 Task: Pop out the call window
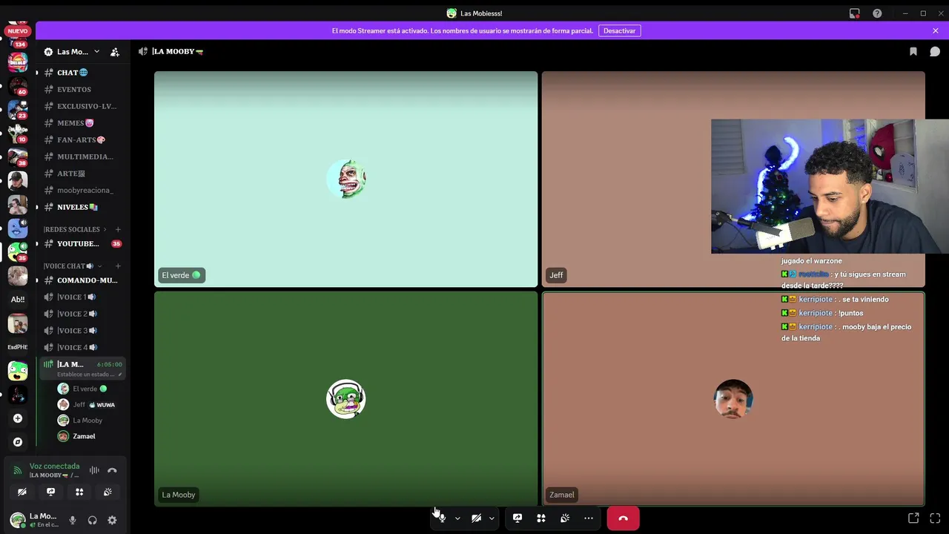tap(913, 518)
